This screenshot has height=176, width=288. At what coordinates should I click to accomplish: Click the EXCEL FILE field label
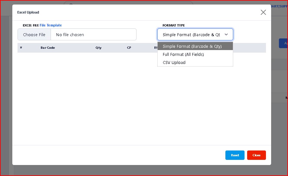tap(31, 25)
